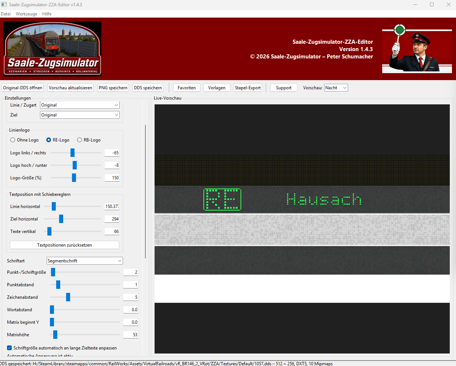Screen dimensions: 456x366
Task: Click the DDS gespeichert status bar text
Action: point(166,363)
